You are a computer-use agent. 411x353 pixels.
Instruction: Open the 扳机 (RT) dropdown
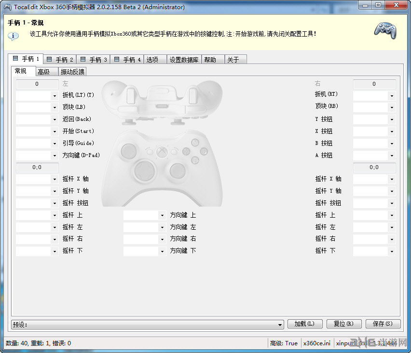tap(374, 96)
